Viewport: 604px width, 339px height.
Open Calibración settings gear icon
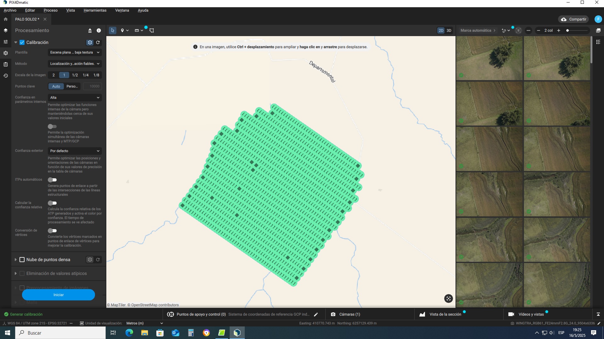point(90,42)
